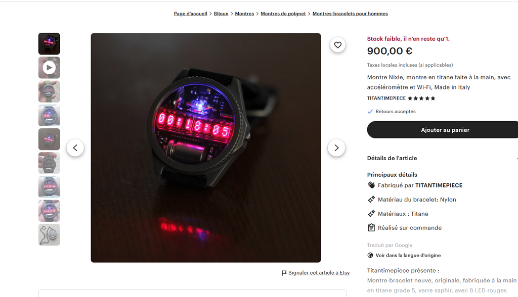Visit TITANTIMEPIECE shop name link
The width and height of the screenshot is (518, 297).
[x=386, y=98]
